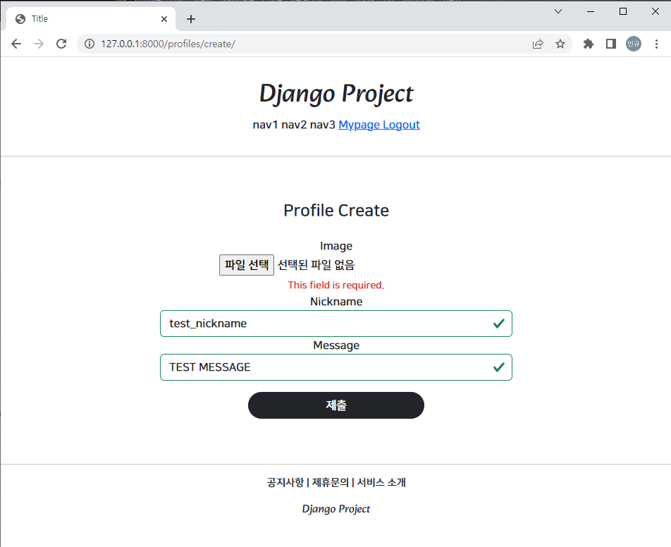Image resolution: width=671 pixels, height=547 pixels.
Task: View site information icon in address bar
Action: [90, 44]
